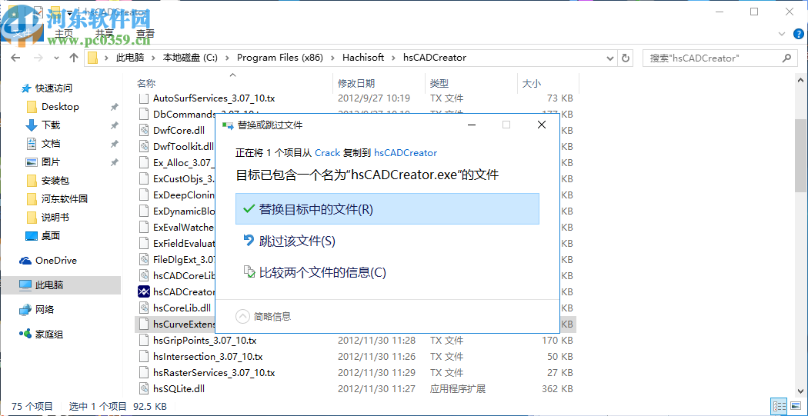
Task: Select file hsIntersection_3.07_10.tx
Action: click(208, 356)
